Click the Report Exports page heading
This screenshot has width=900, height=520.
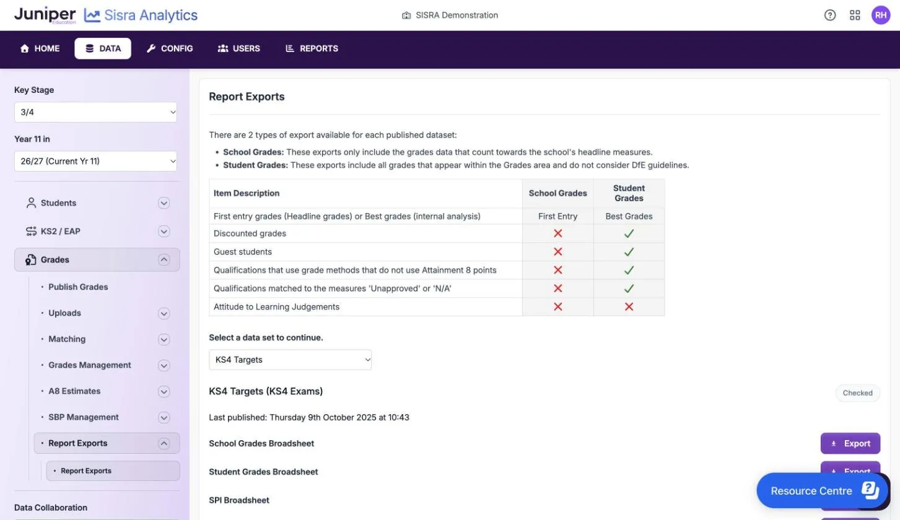[x=247, y=97]
